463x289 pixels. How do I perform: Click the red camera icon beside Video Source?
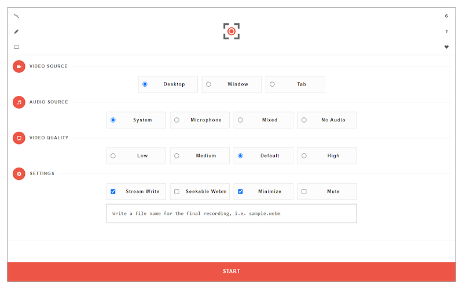19,66
